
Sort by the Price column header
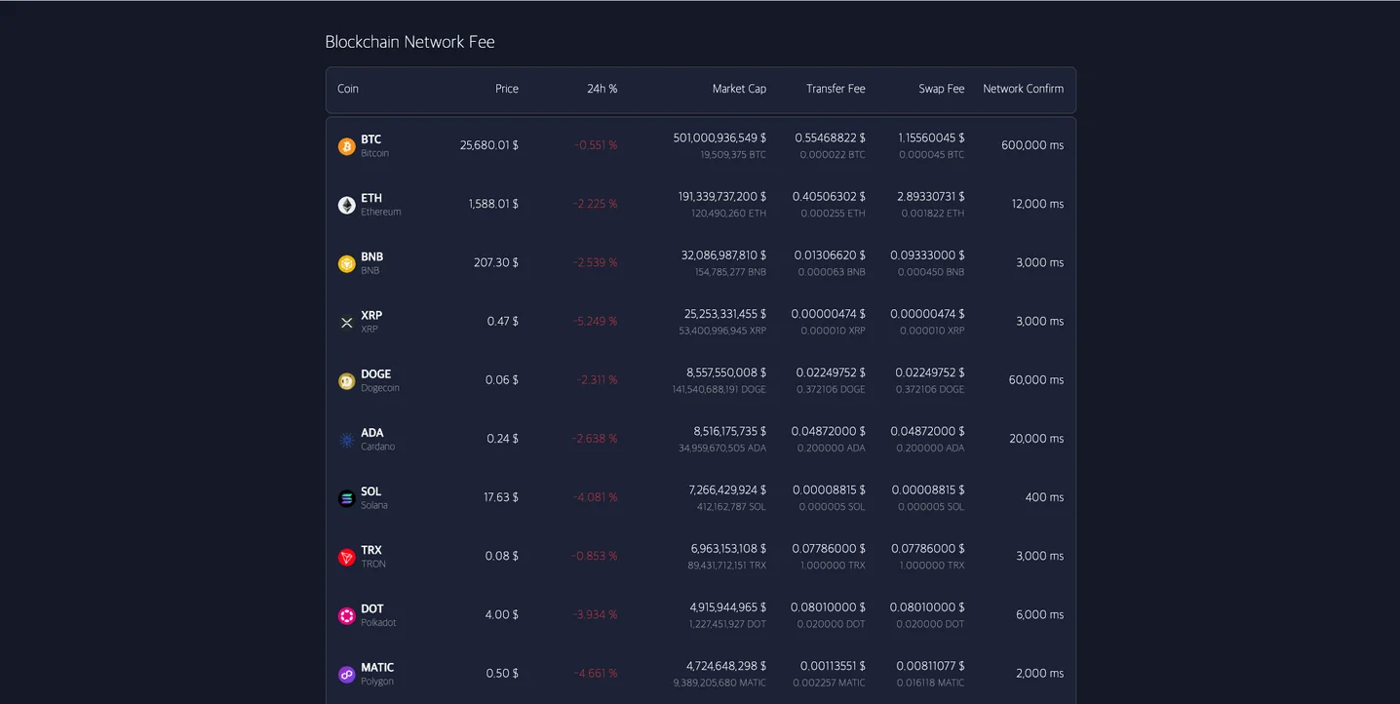(507, 89)
